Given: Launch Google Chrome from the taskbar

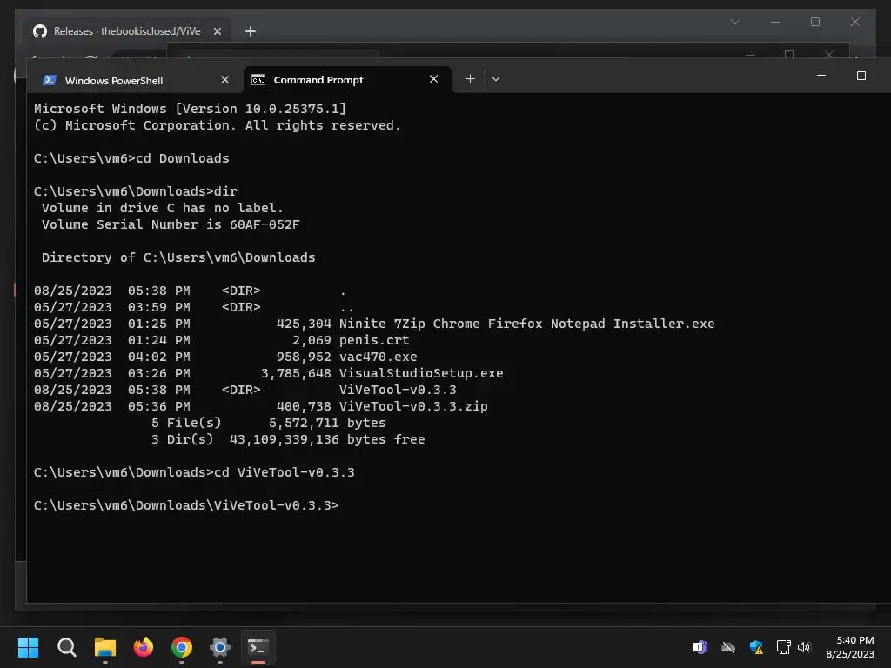Looking at the screenshot, I should click(182, 647).
